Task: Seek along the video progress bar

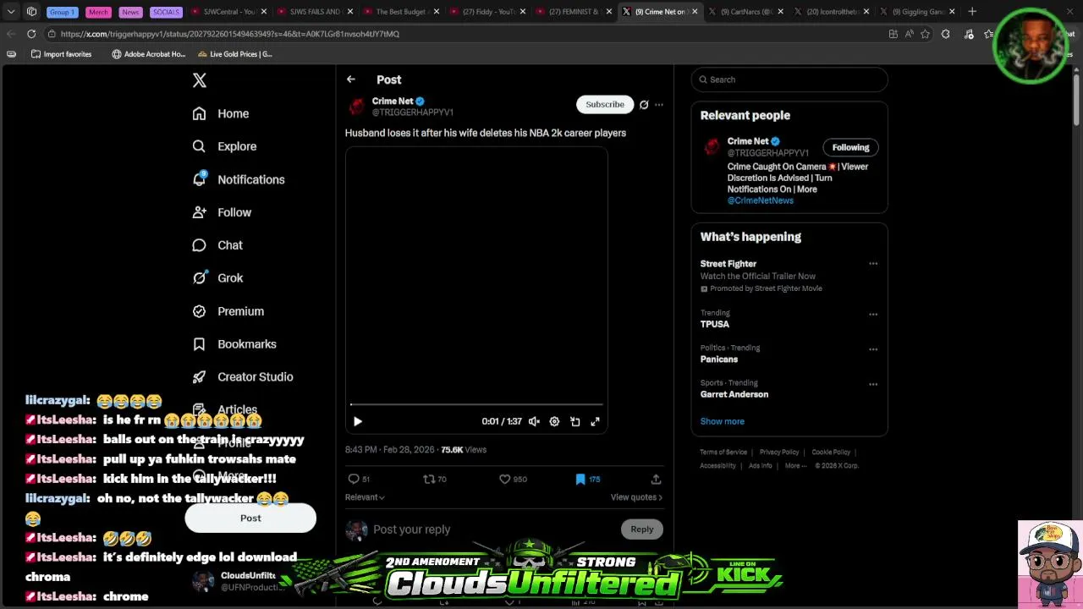Action: (476, 405)
